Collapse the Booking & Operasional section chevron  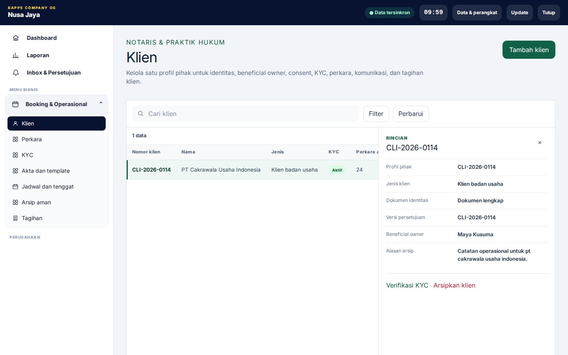pos(101,103)
